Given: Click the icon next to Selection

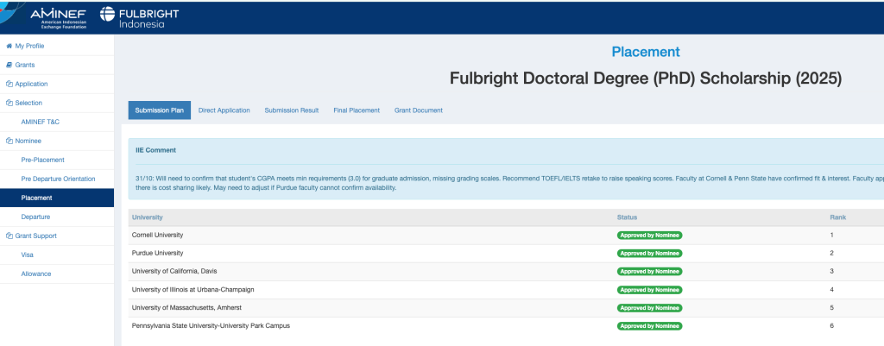Looking at the screenshot, I should point(9,103).
